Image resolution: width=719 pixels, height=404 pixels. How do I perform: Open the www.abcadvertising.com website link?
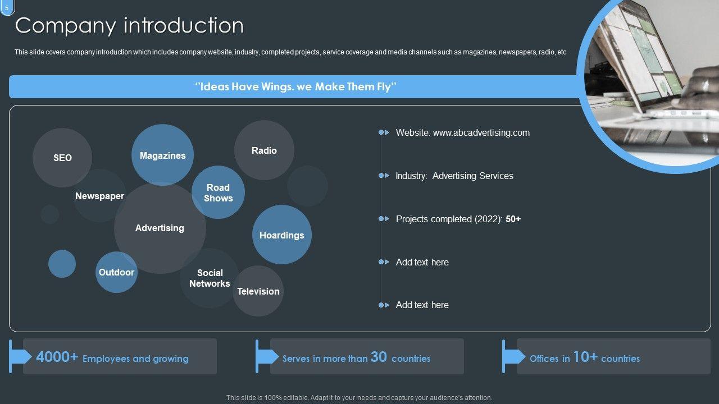(481, 132)
